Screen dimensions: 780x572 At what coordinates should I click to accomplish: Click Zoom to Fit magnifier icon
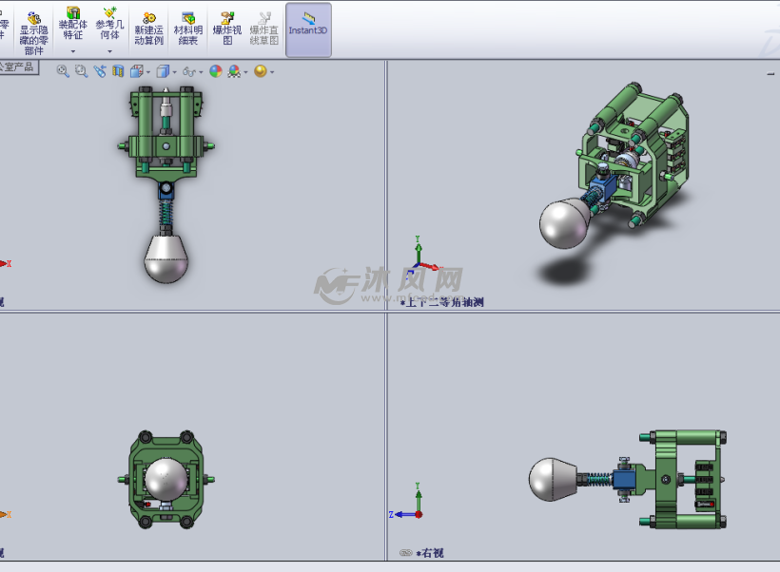coord(63,71)
